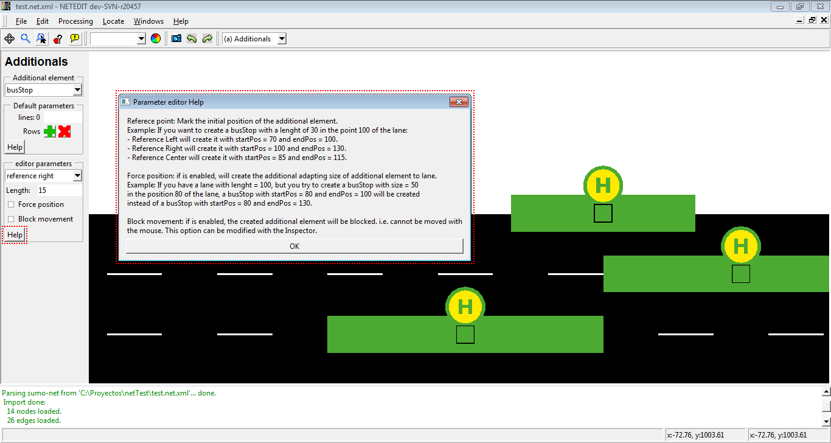Click the Length input field
831x443 pixels.
[x=60, y=190]
